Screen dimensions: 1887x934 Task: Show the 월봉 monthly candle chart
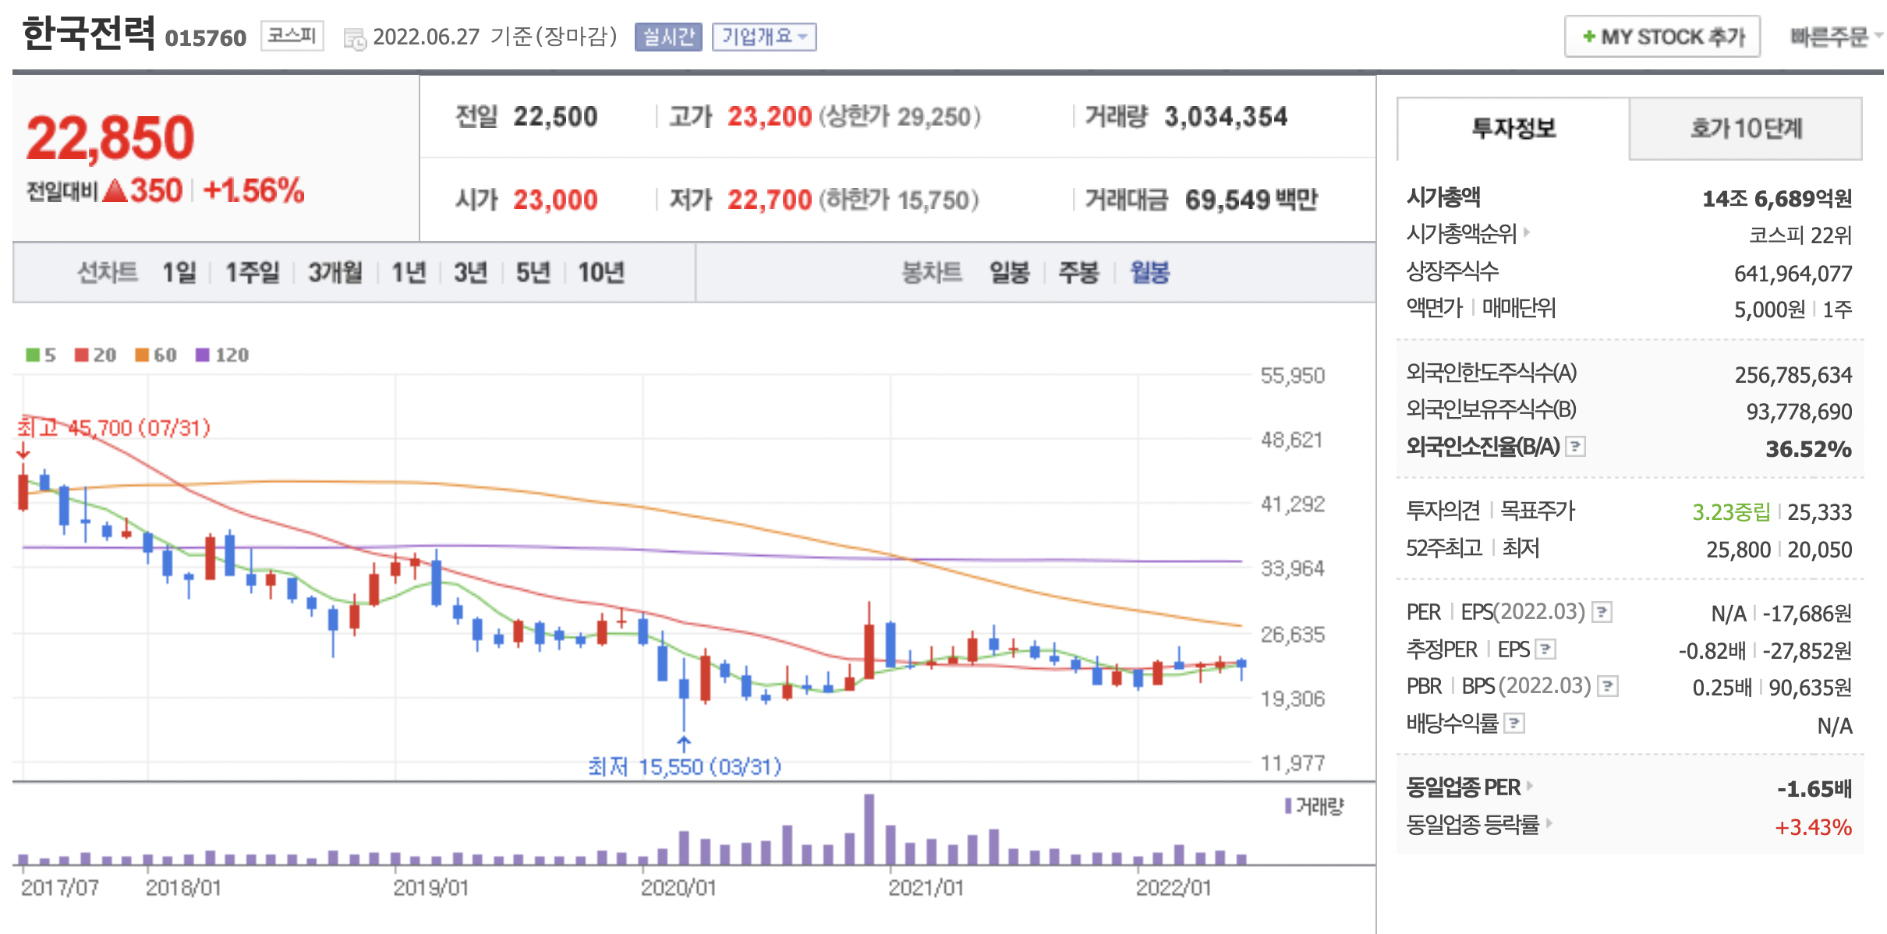(1150, 272)
